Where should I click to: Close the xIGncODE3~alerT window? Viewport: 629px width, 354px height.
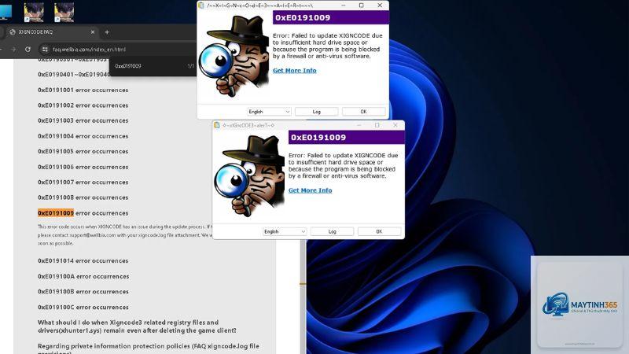coord(395,125)
